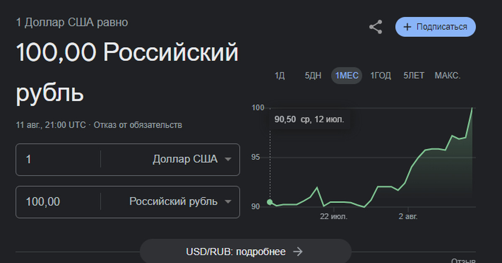Viewport: 502px width, 263px height.
Task: Select the 1МЕС time range tab
Action: click(x=347, y=76)
